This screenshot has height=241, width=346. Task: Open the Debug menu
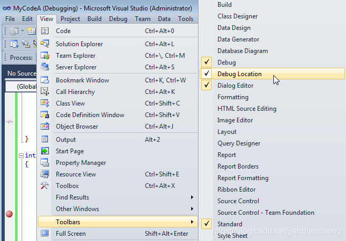[118, 19]
